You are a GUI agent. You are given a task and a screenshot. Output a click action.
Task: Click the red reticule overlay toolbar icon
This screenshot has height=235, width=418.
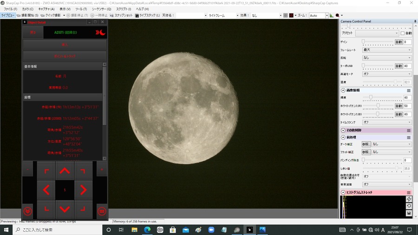(x=291, y=15)
